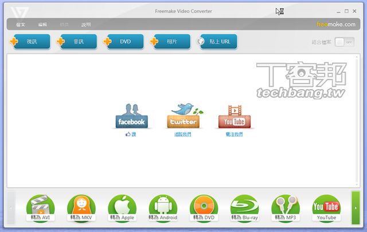Click the 關注我們 link under YouTube

tap(235, 134)
